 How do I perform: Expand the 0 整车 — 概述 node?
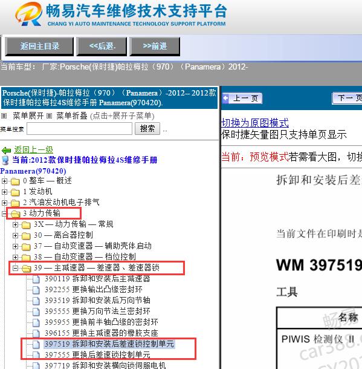[x=4, y=181]
